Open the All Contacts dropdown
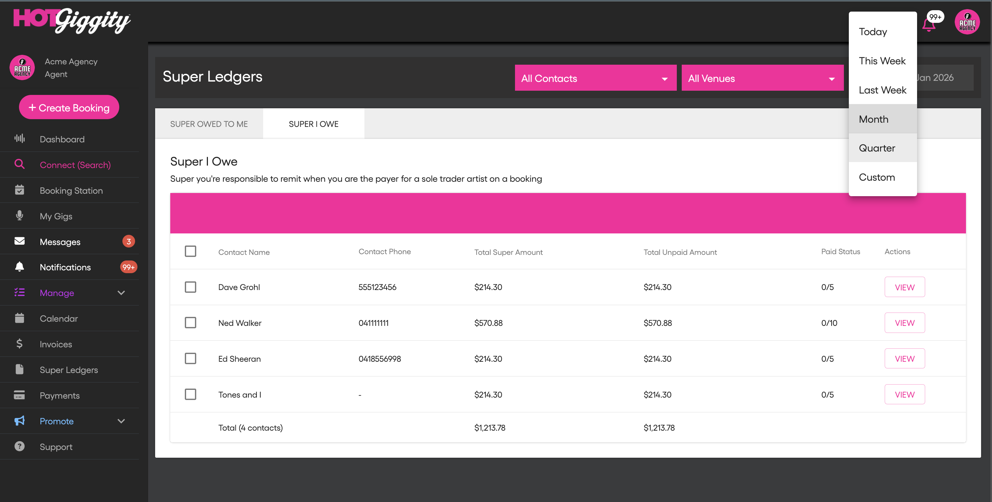The width and height of the screenshot is (992, 502). pyautogui.click(x=595, y=78)
